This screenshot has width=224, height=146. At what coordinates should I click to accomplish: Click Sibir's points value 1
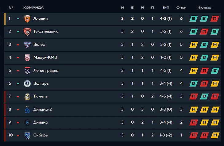click(181, 135)
